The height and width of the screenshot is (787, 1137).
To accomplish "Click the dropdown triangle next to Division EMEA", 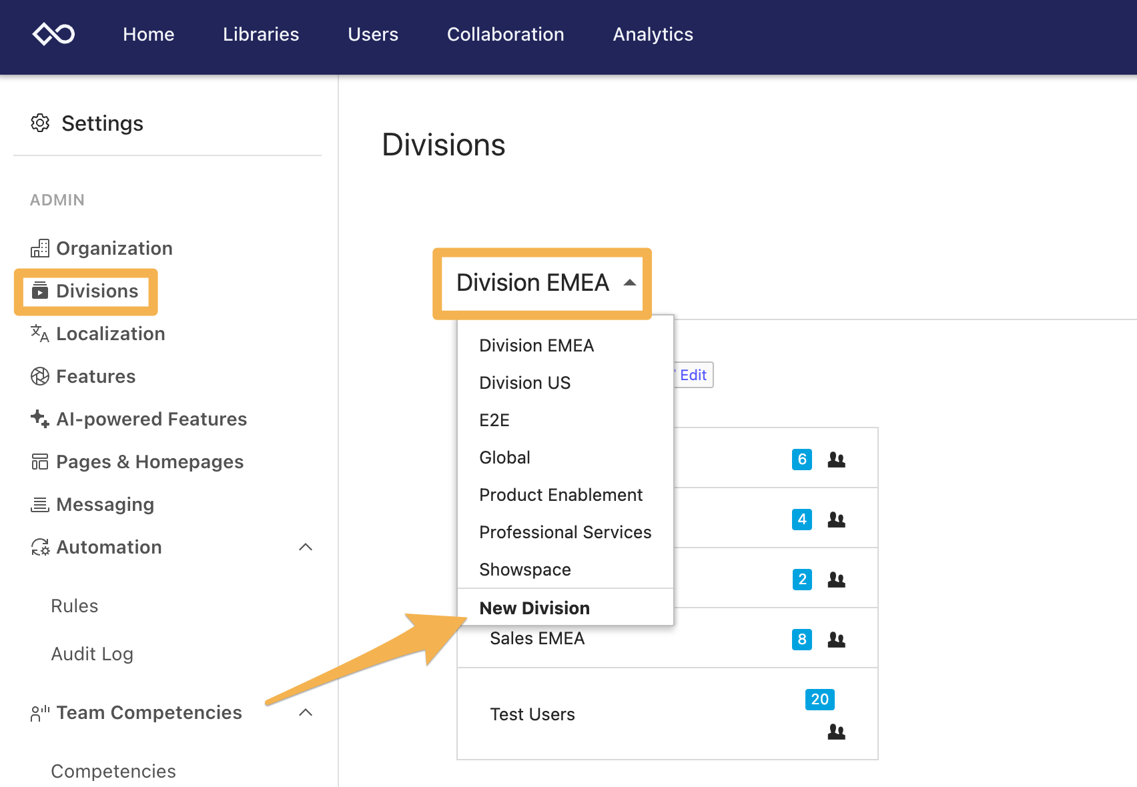I will (x=629, y=283).
